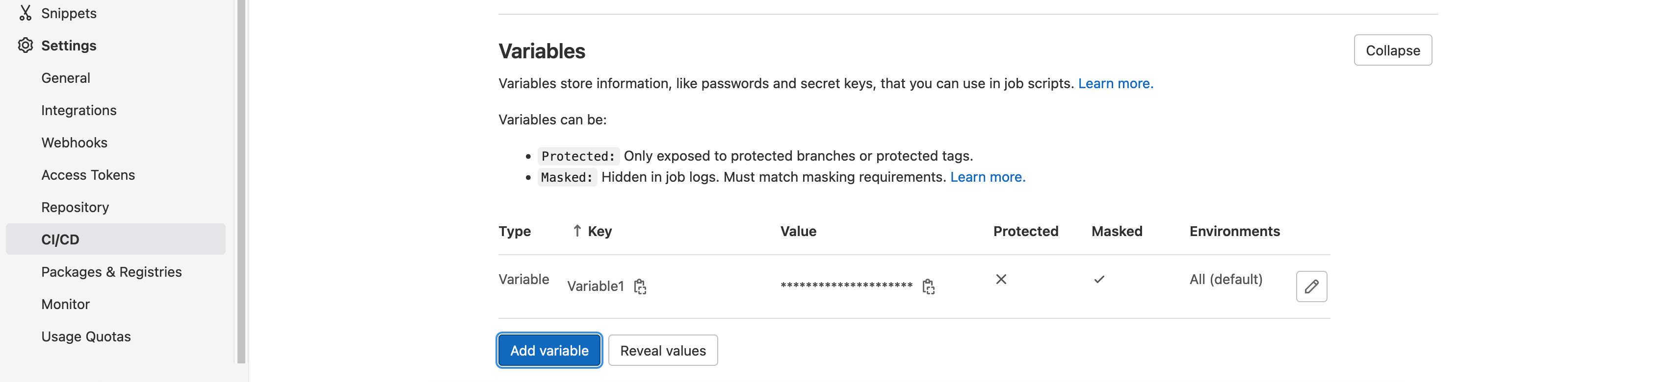Click the Protected X status icon
This screenshot has height=382, width=1668.
(1000, 279)
